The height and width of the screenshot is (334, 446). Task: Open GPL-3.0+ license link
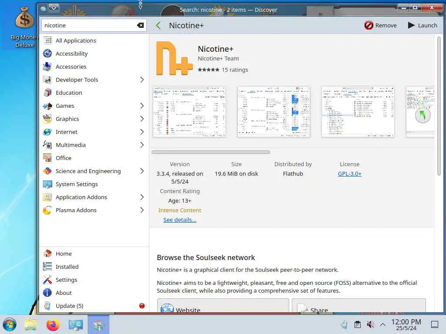click(350, 174)
